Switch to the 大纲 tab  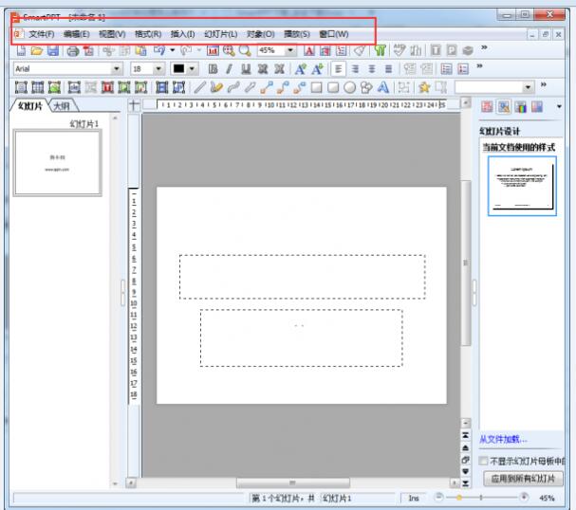coord(61,106)
